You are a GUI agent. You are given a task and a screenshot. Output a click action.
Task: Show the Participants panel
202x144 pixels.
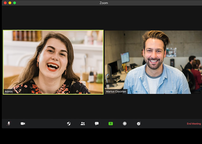(x=83, y=124)
